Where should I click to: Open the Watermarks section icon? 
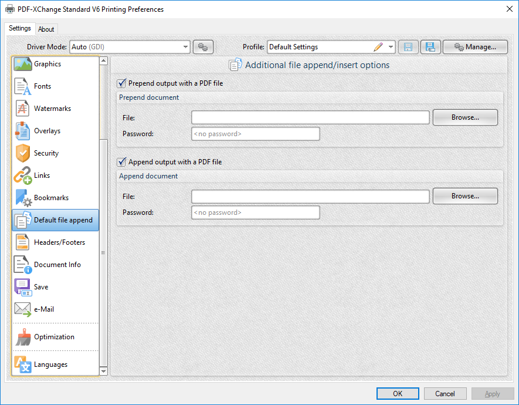[x=22, y=108]
